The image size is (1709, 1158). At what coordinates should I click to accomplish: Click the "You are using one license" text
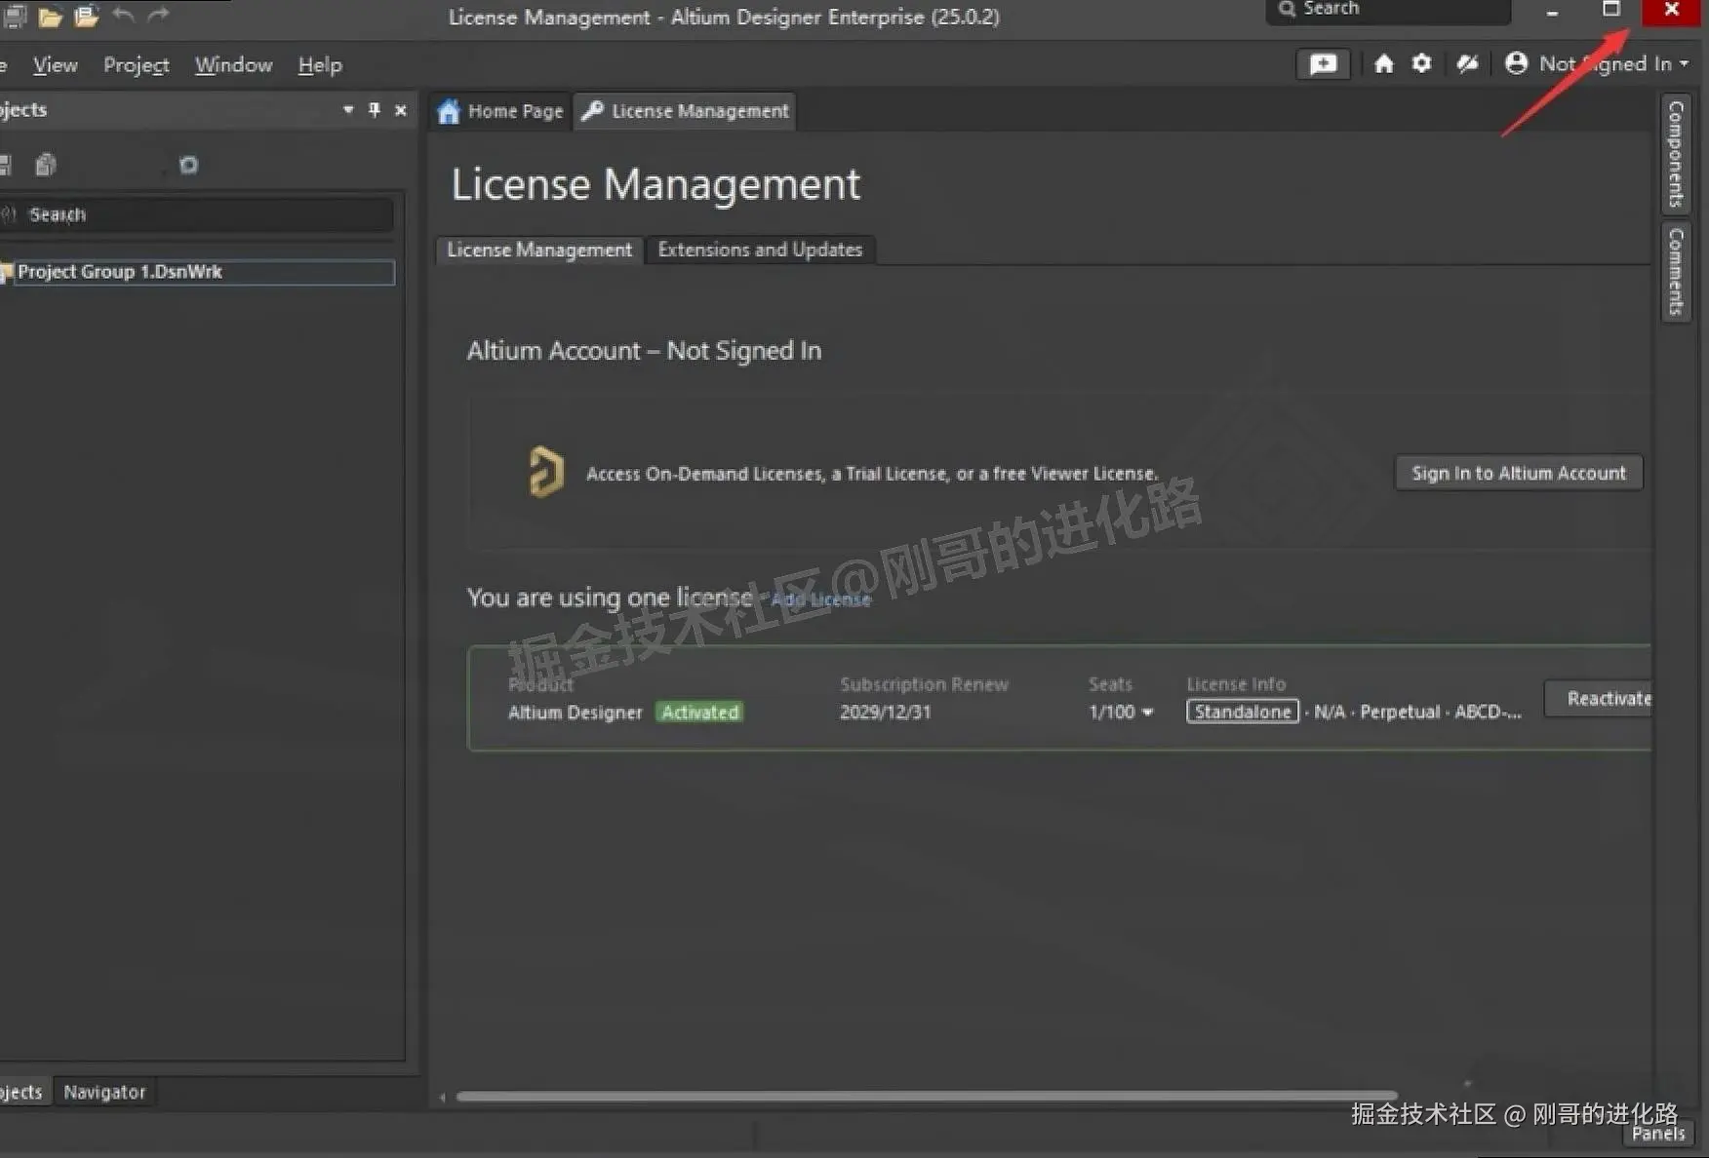(610, 598)
